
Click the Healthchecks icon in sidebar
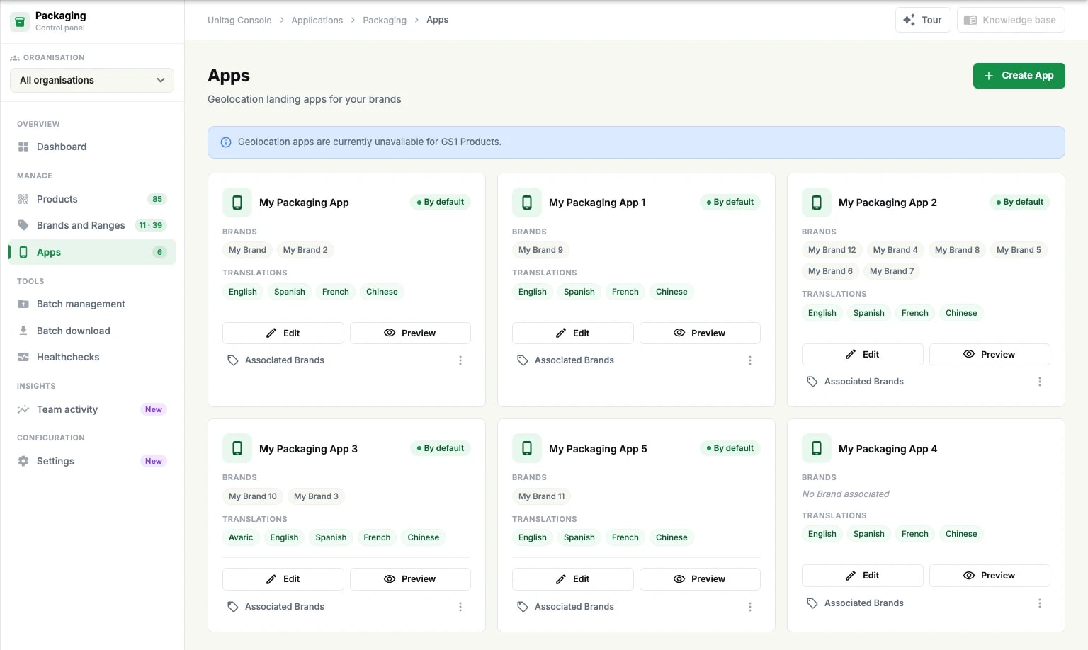point(23,357)
